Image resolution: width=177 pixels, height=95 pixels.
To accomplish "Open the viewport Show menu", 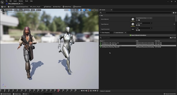I will coord(21,10).
